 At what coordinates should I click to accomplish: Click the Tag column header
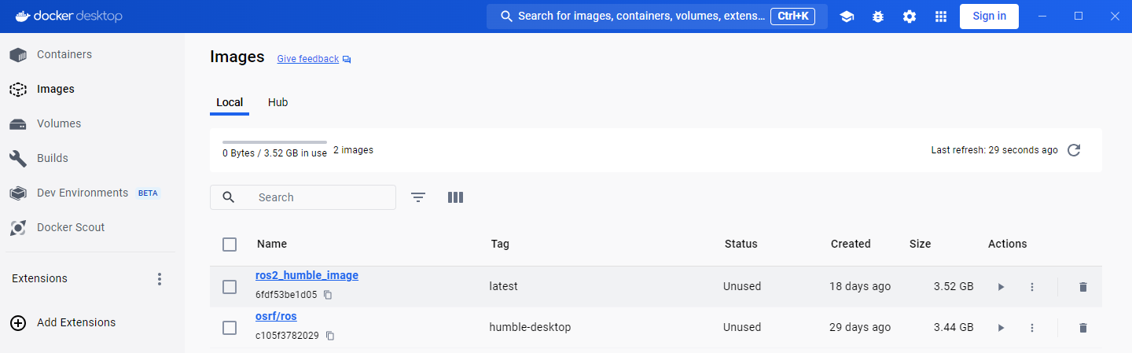click(x=500, y=244)
